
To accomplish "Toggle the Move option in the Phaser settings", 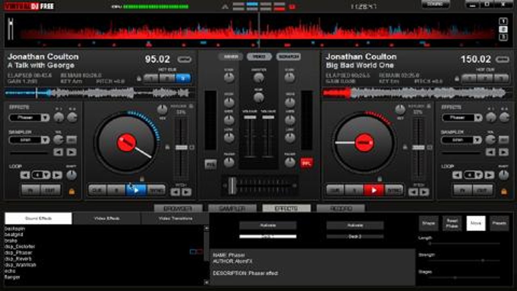I will point(476,223).
